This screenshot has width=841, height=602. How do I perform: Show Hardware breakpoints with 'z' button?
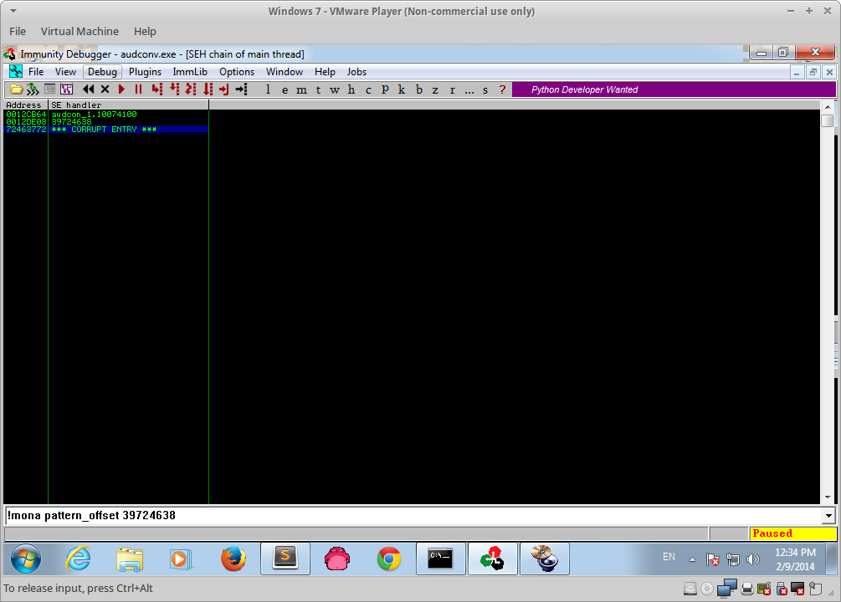(435, 89)
